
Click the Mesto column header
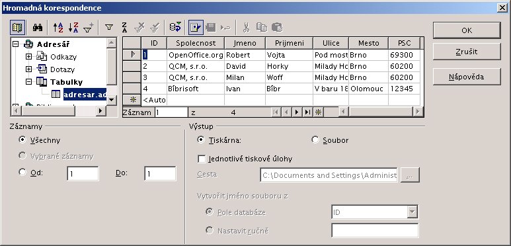[x=368, y=43]
